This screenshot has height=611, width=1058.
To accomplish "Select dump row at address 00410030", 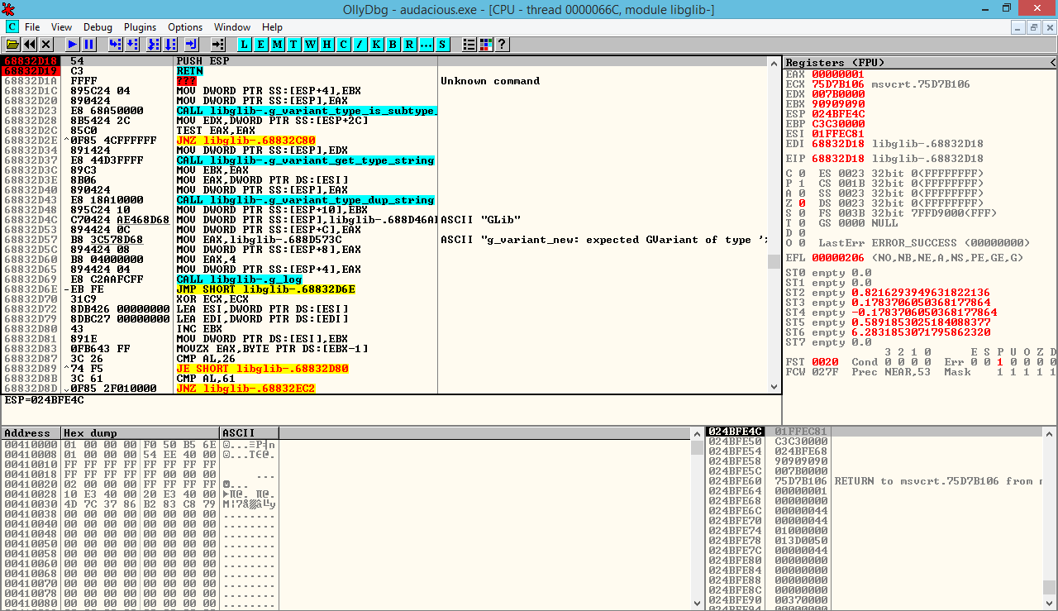I will click(141, 504).
